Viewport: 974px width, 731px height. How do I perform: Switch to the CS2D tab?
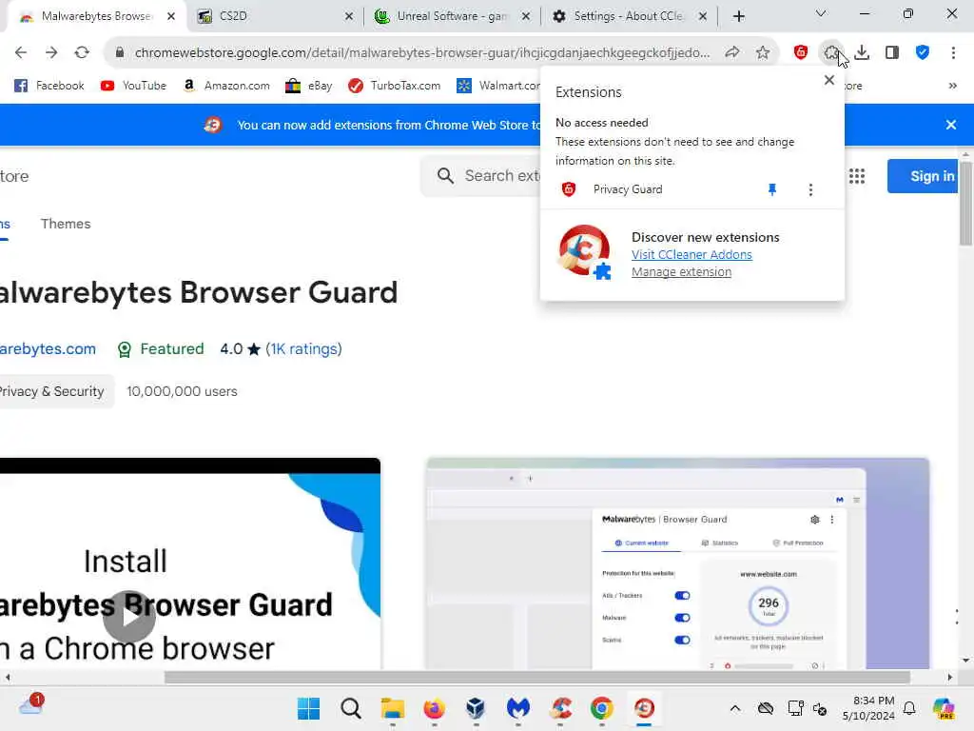coord(273,16)
